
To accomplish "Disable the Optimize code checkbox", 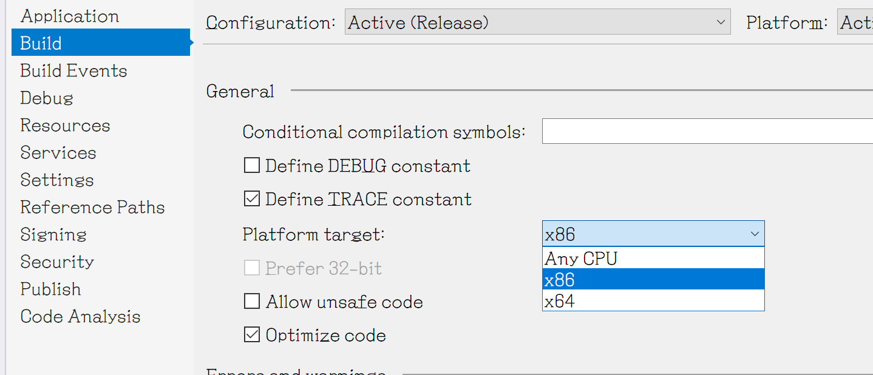I will point(251,335).
